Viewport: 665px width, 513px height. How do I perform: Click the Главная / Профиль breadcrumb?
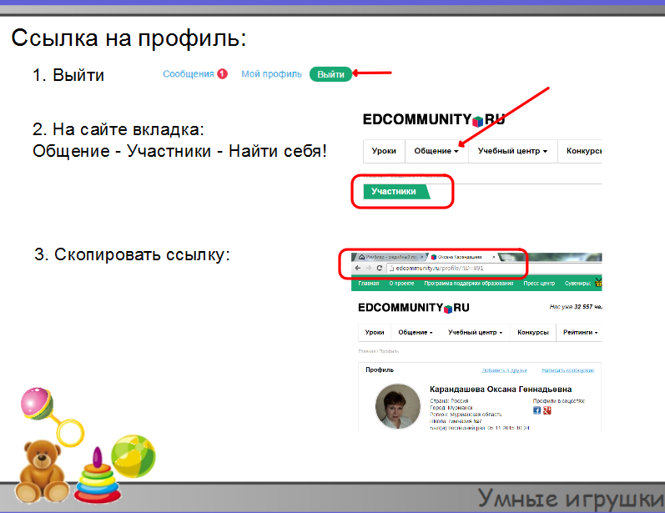[378, 351]
